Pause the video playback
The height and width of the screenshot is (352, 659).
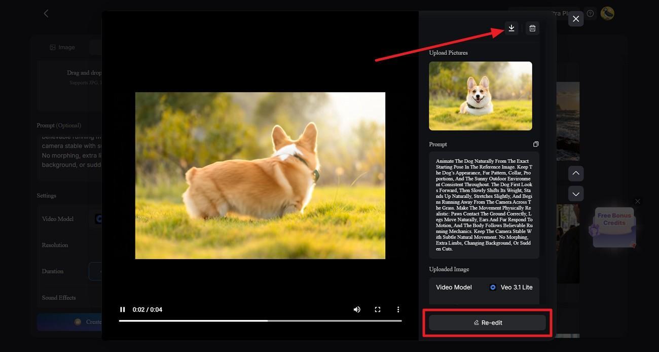(x=123, y=309)
